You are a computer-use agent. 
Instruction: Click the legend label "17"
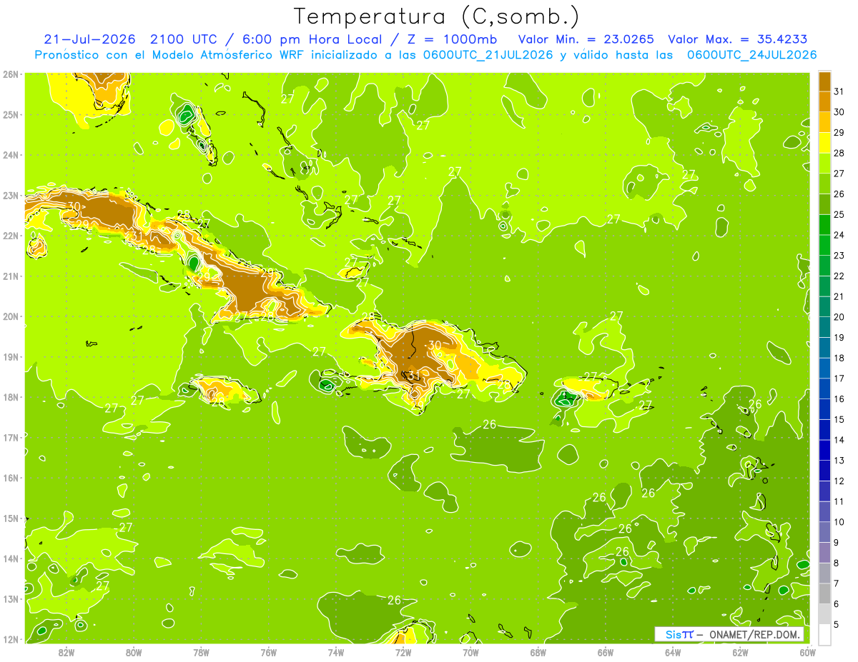tap(839, 378)
